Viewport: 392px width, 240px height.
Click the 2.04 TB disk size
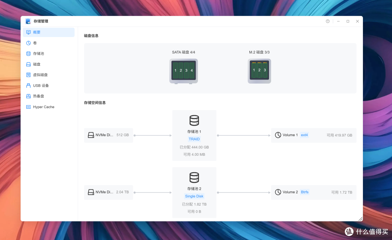[122, 192]
